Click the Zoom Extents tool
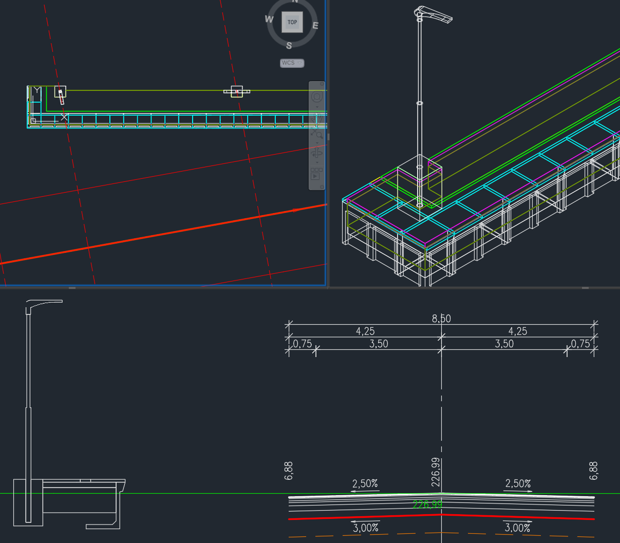This screenshot has width=620, height=543. pyautogui.click(x=316, y=134)
